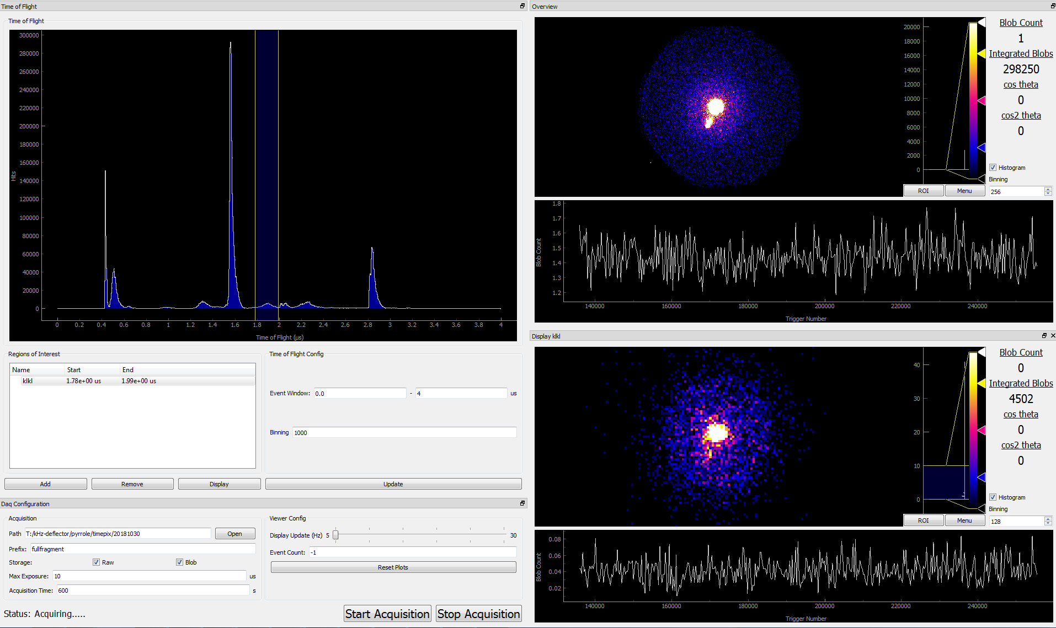Open the Menu button in Overview panel
The height and width of the screenshot is (628, 1056).
964,191
